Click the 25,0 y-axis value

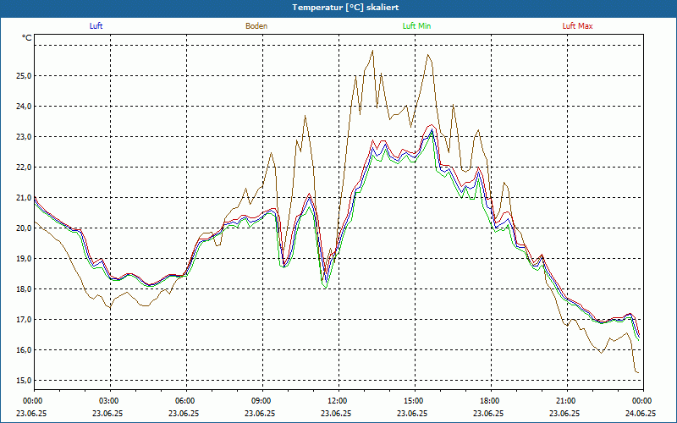tap(25, 76)
